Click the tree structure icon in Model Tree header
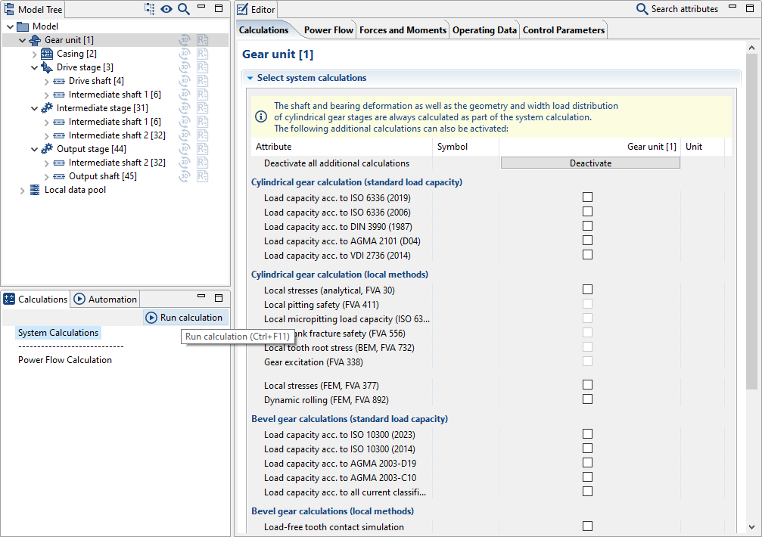This screenshot has height=537, width=762. [x=149, y=9]
